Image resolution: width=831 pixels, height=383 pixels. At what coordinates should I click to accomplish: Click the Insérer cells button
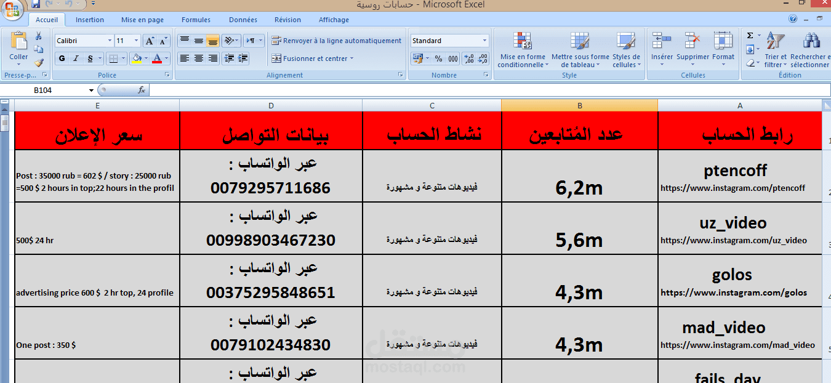(x=662, y=49)
